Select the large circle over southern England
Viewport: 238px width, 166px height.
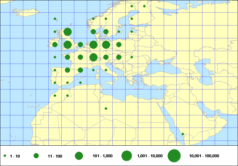click(67, 45)
